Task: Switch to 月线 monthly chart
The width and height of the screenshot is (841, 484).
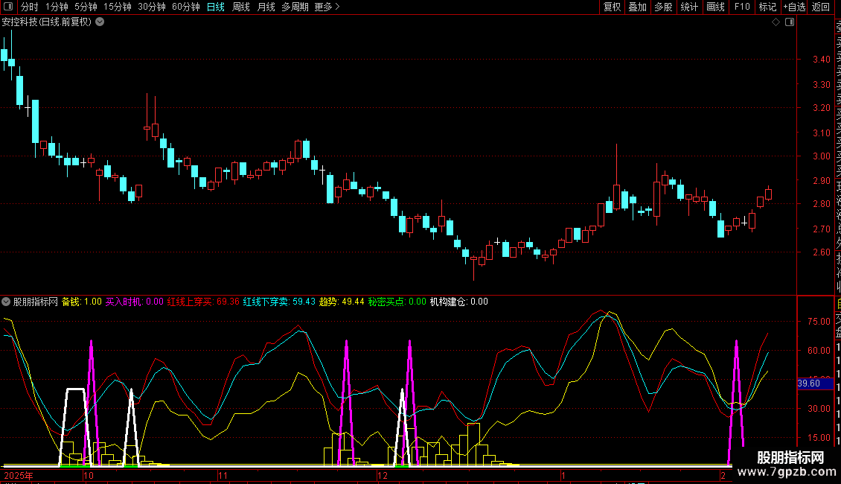Action: (x=266, y=7)
